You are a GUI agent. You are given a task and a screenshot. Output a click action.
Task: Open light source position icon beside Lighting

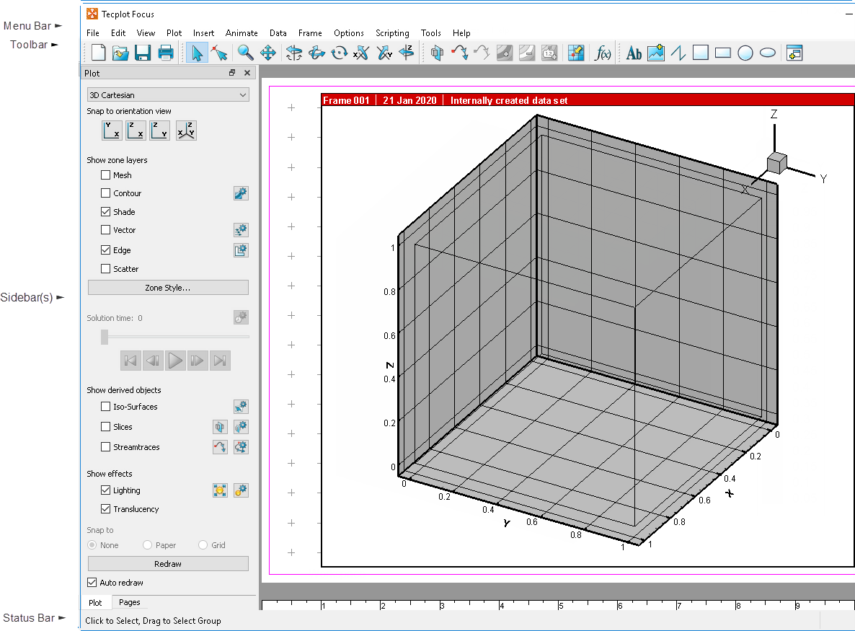coord(220,490)
